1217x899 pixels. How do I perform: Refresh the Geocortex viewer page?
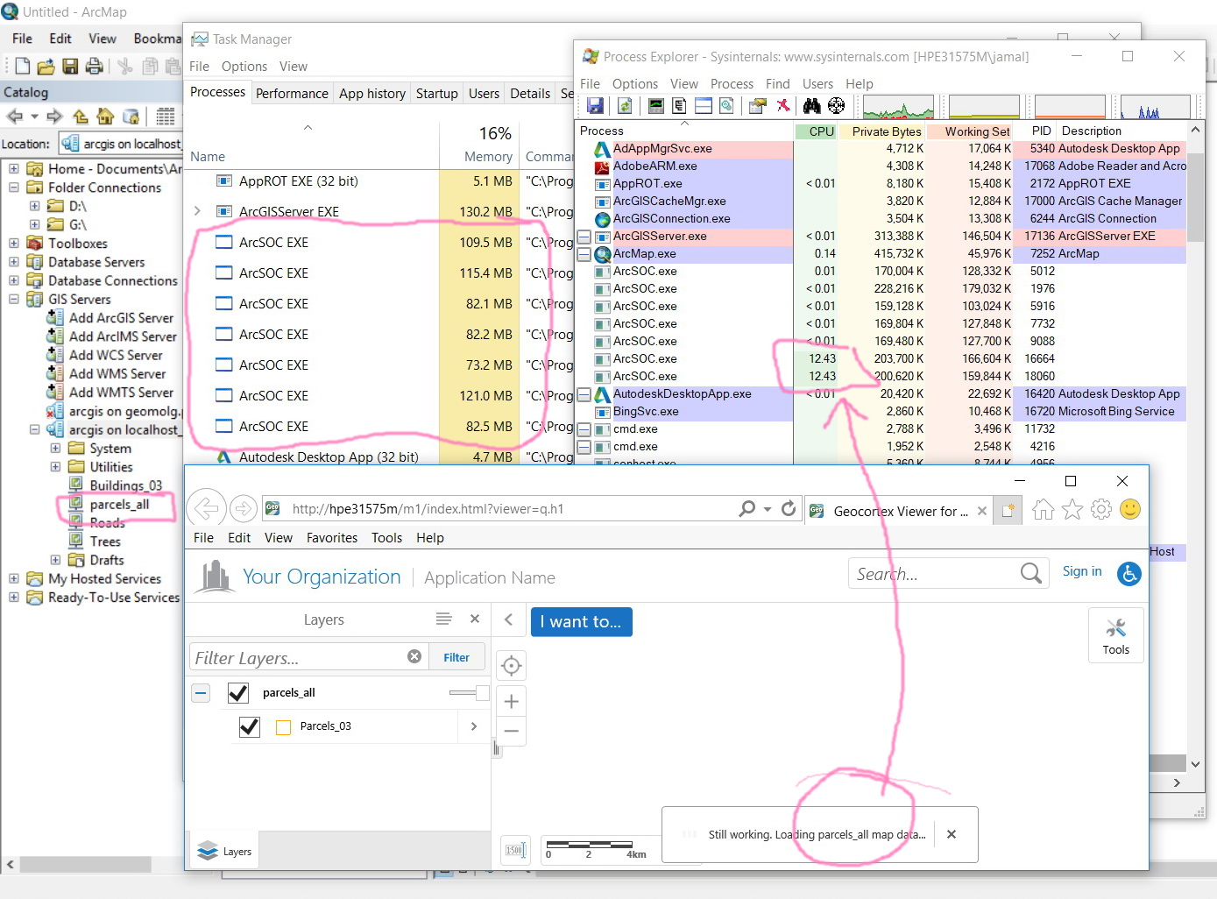[789, 508]
